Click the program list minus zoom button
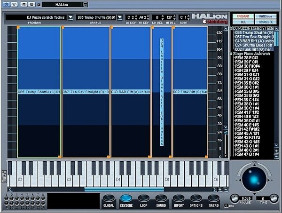 coord(276,157)
